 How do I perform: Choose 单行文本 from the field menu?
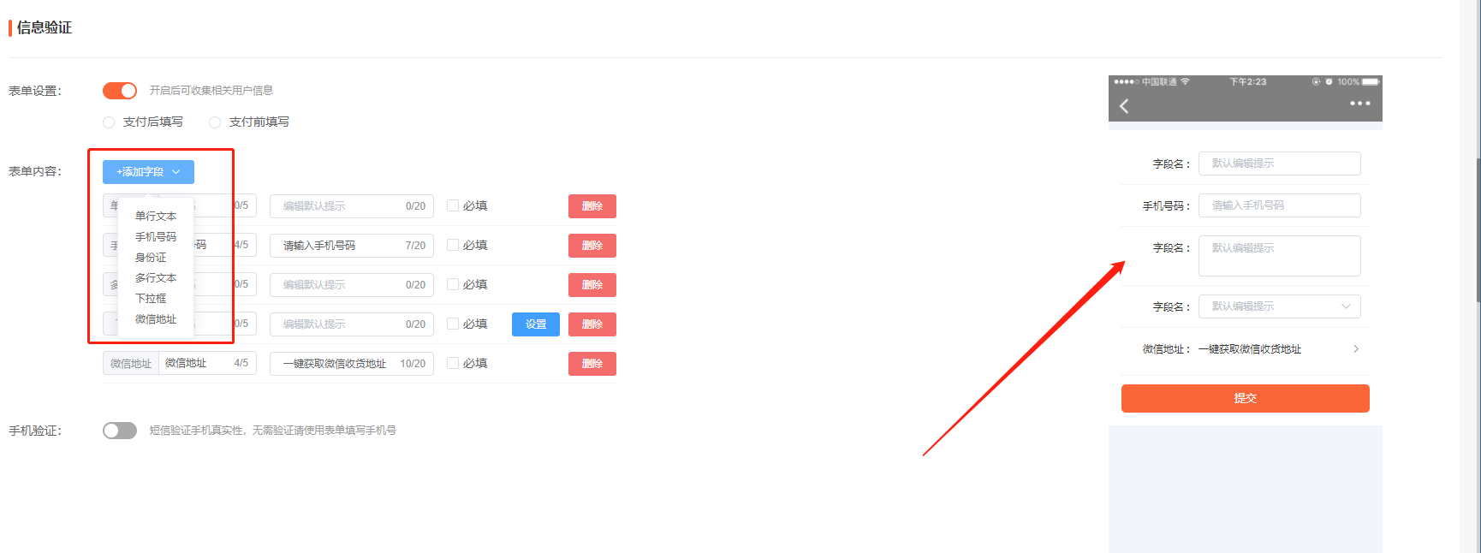[x=156, y=217]
